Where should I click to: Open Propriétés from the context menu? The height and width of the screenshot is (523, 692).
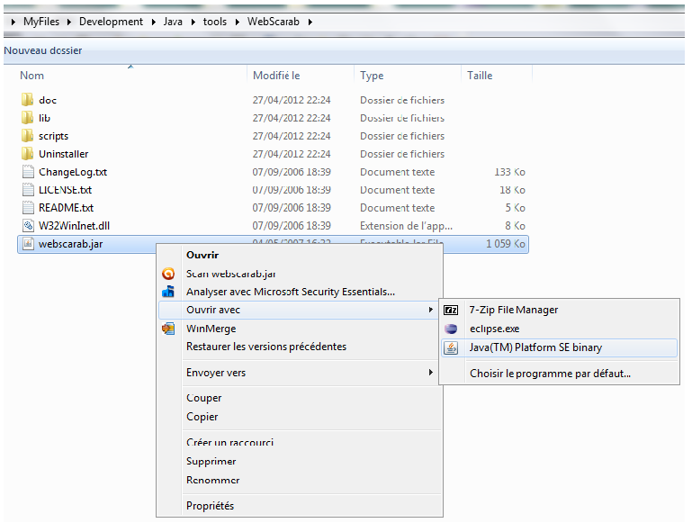pyautogui.click(x=300, y=506)
